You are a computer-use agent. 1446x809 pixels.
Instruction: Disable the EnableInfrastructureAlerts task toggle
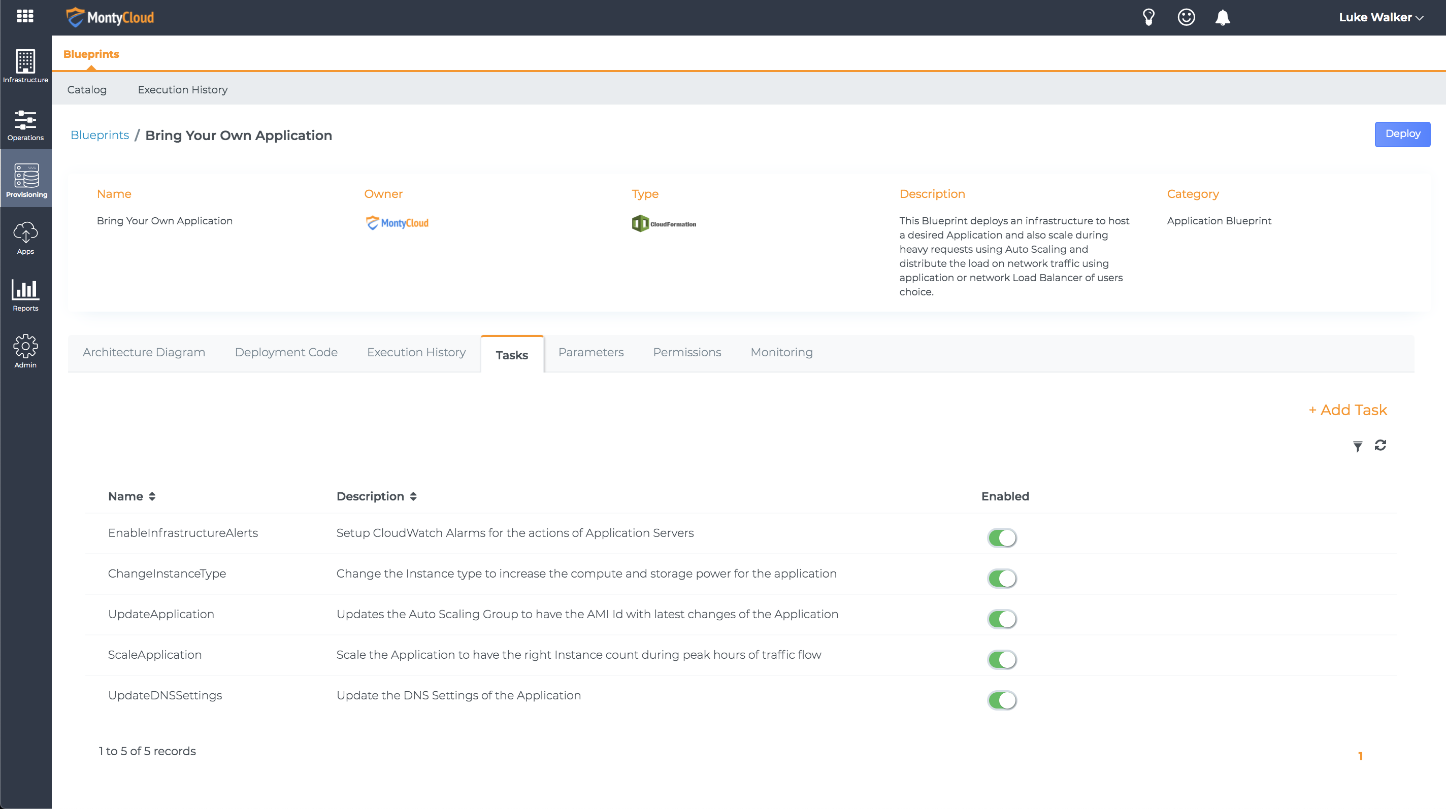point(1002,538)
